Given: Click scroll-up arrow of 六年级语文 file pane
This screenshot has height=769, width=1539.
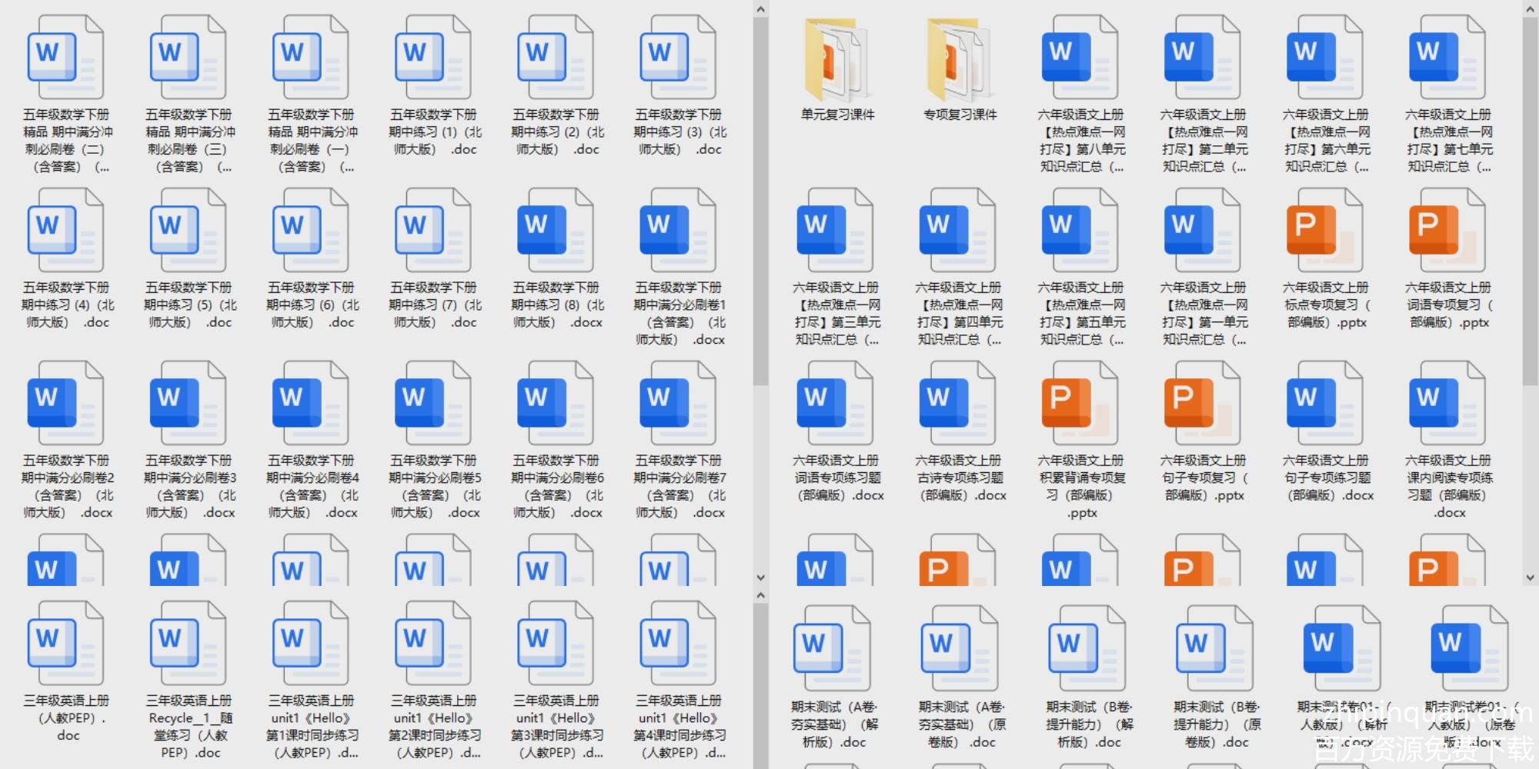Looking at the screenshot, I should point(1530,9).
